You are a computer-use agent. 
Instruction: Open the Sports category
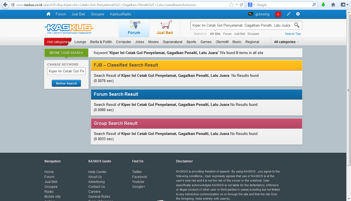point(191,42)
